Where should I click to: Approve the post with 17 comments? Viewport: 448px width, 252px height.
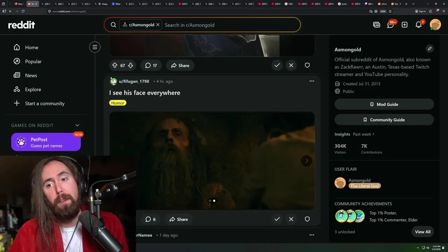[x=277, y=65]
